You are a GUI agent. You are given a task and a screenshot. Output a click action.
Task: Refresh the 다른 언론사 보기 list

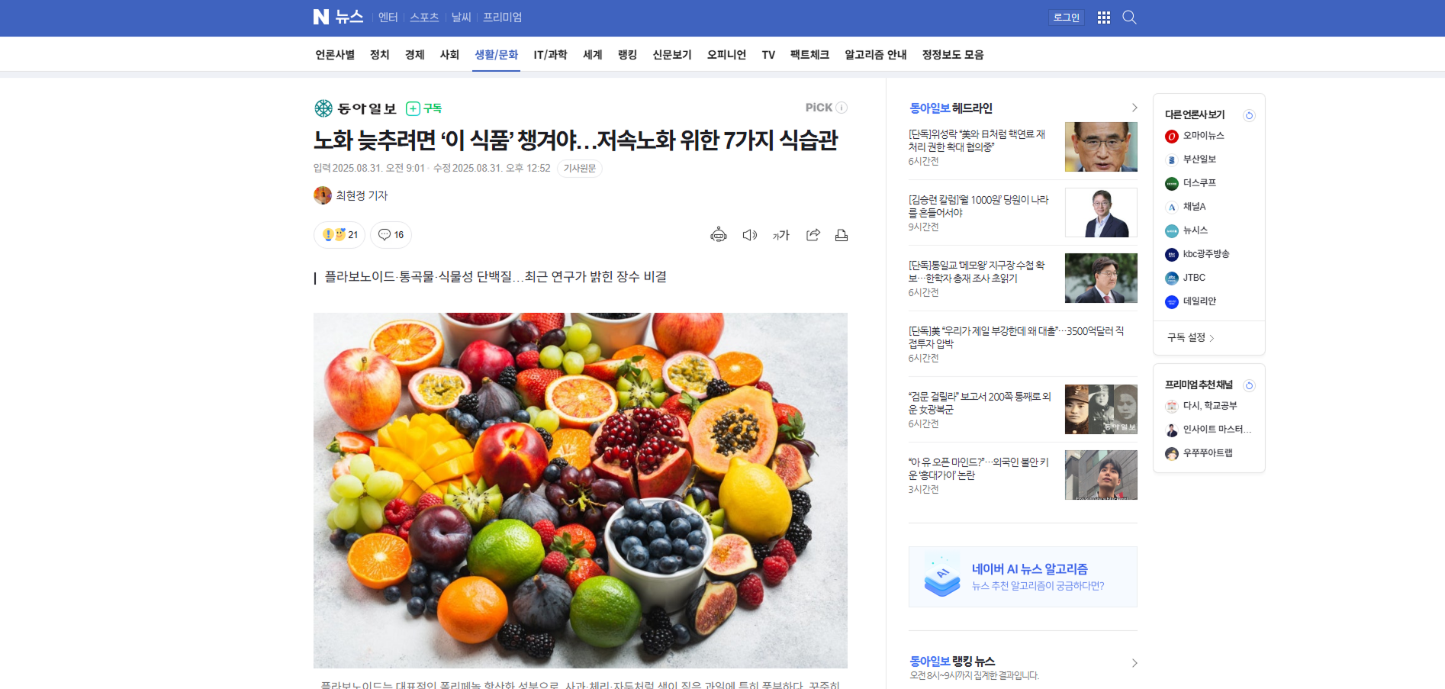pyautogui.click(x=1249, y=115)
